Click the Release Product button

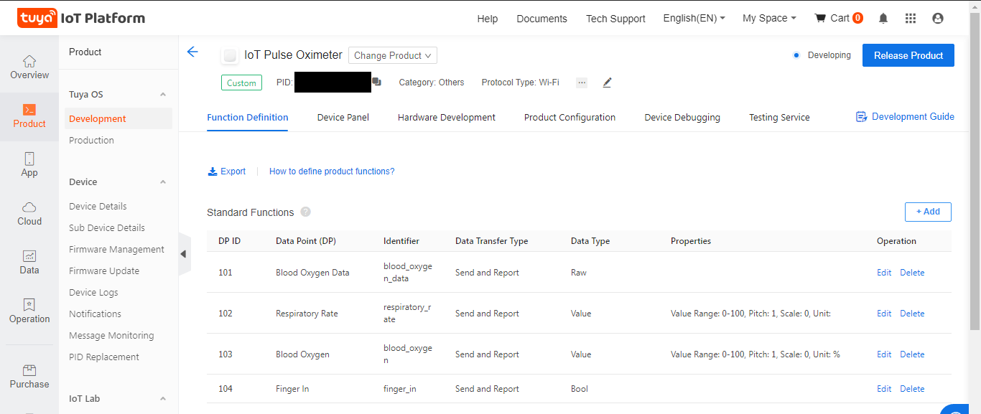click(908, 55)
